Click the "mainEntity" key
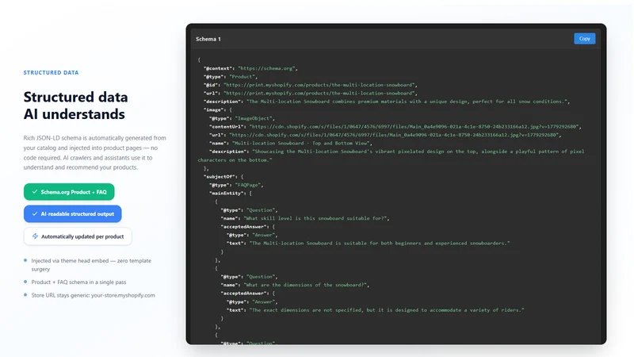This screenshot has width=634, height=357. tap(227, 194)
